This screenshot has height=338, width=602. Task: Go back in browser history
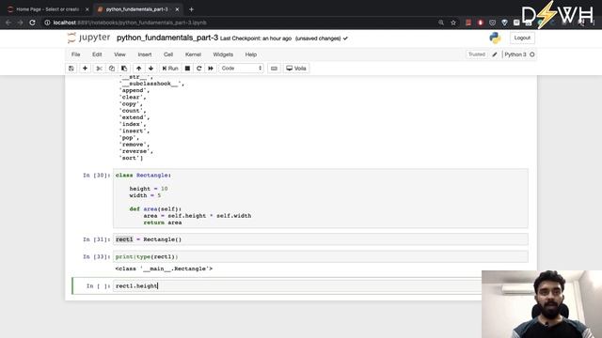pos(8,23)
